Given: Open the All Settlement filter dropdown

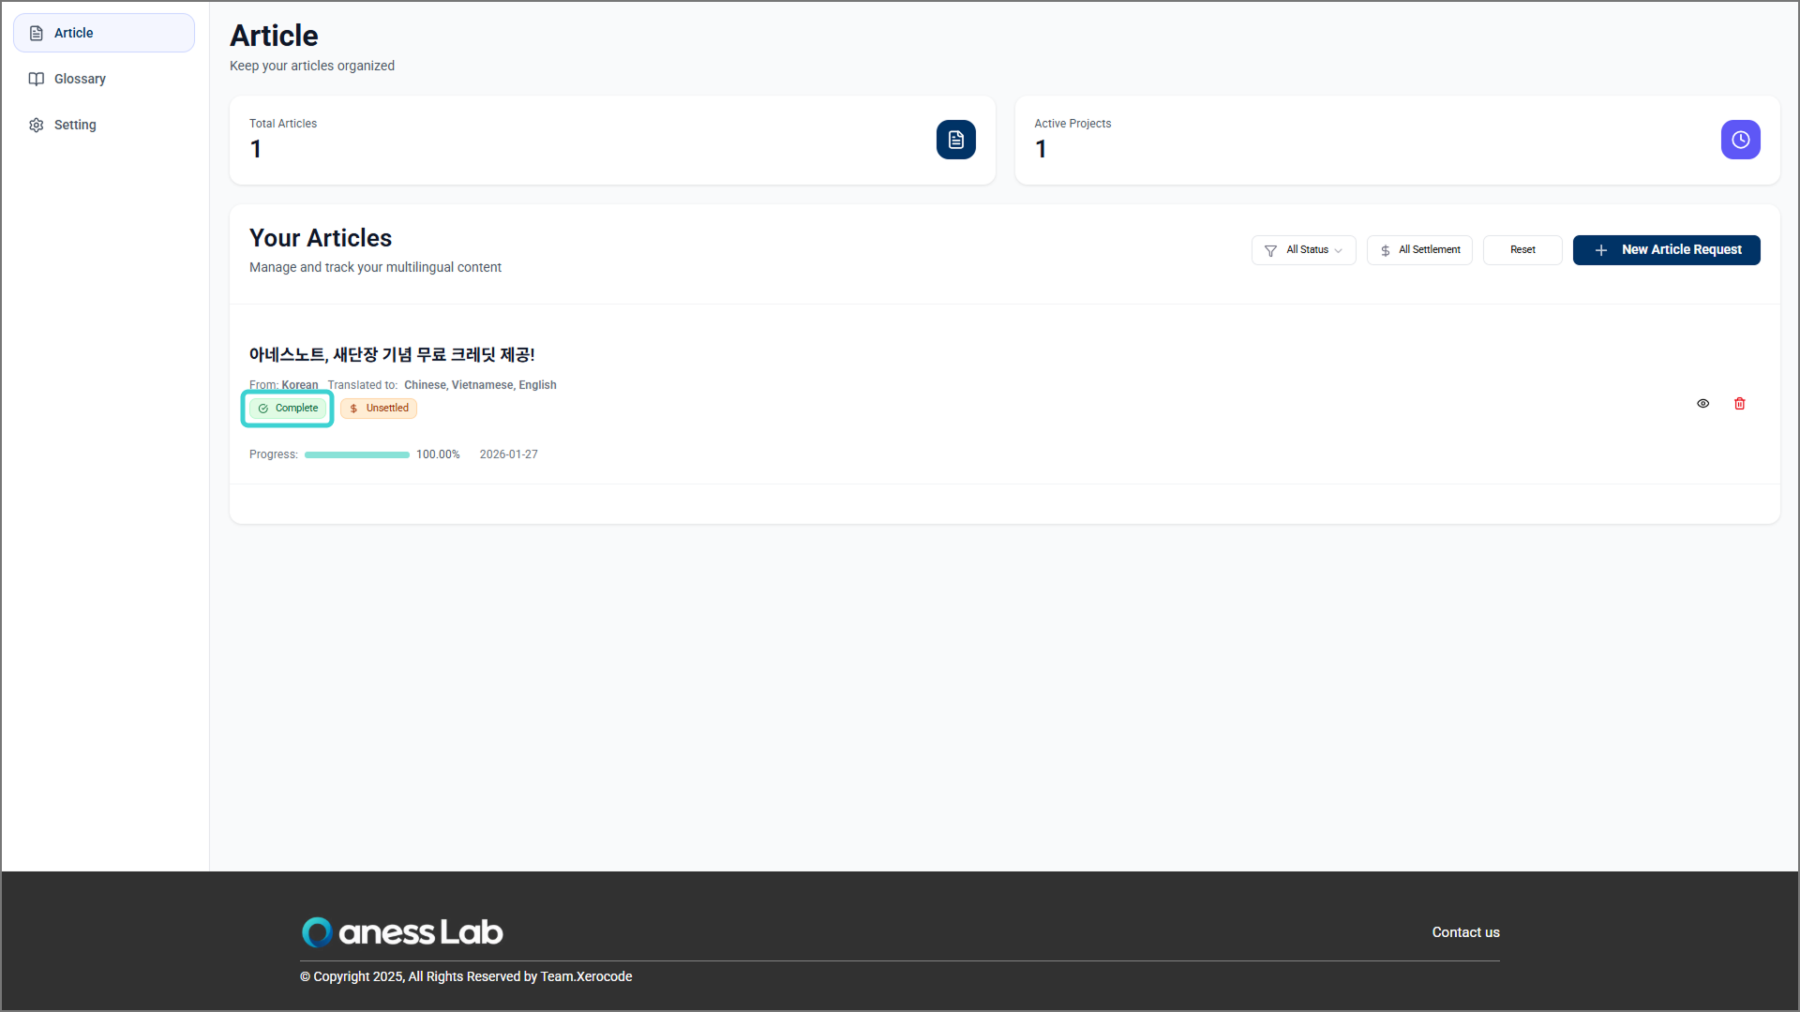Looking at the screenshot, I should [x=1419, y=250].
